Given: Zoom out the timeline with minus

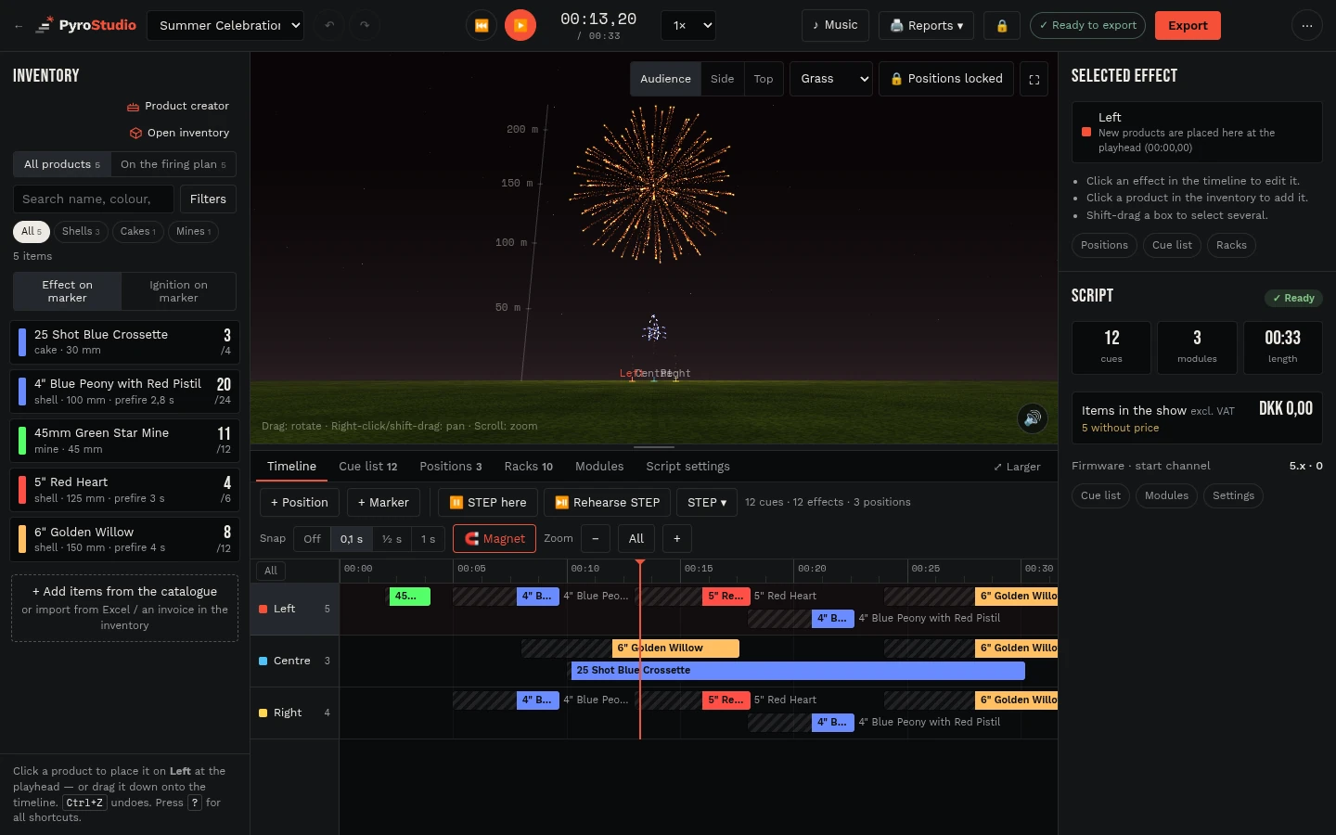Looking at the screenshot, I should [x=596, y=539].
